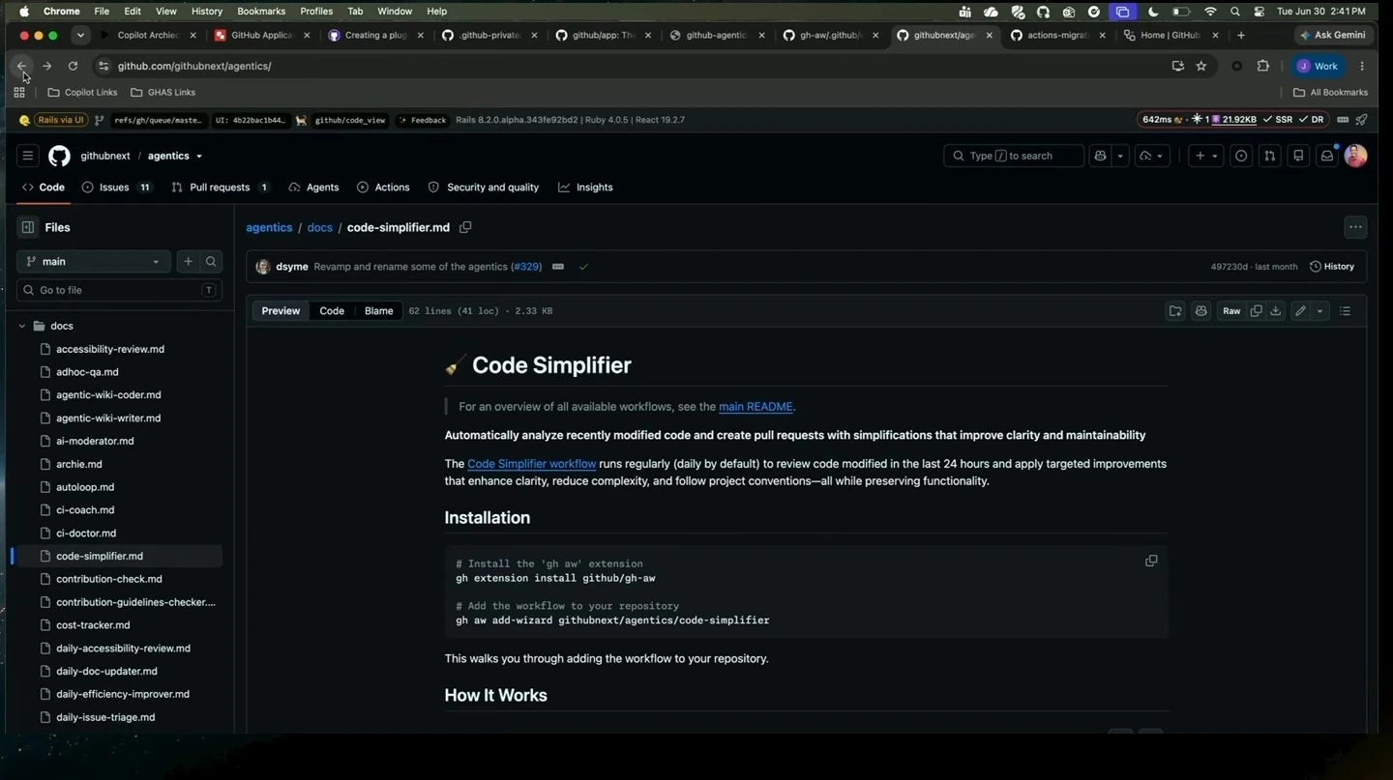Open the Bookmarks menu in macOS menu bar
The height and width of the screenshot is (780, 1393).
click(261, 12)
